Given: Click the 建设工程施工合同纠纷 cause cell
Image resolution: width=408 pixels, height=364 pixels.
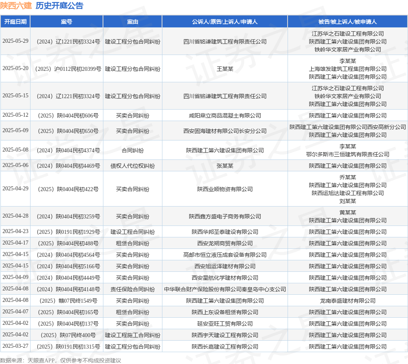Looking at the screenshot, I should [x=132, y=335].
